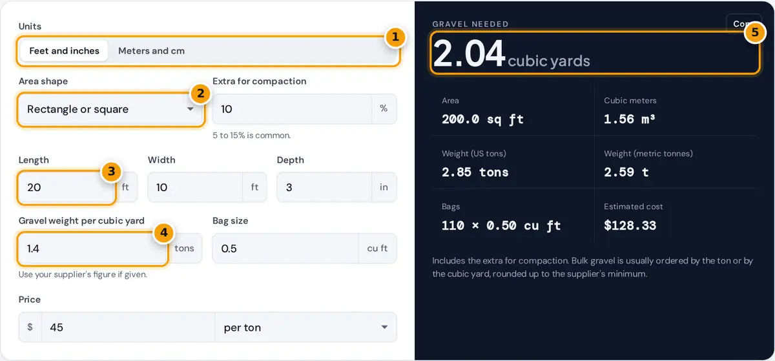Click the 2.85 tons value

[x=475, y=172]
